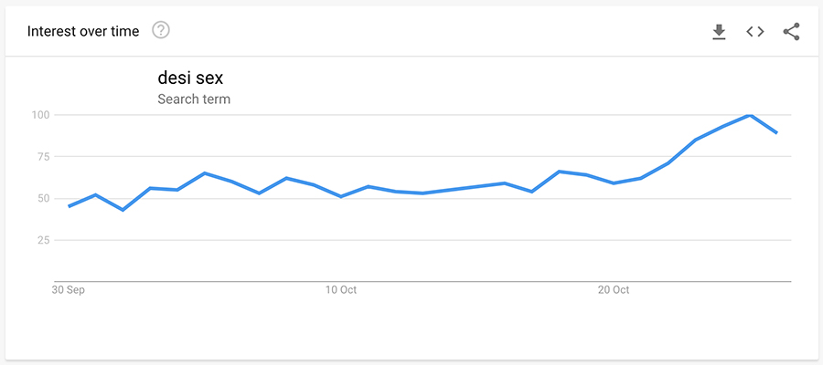
Task: Click the trend line above 10 Oct
Action: coord(341,196)
